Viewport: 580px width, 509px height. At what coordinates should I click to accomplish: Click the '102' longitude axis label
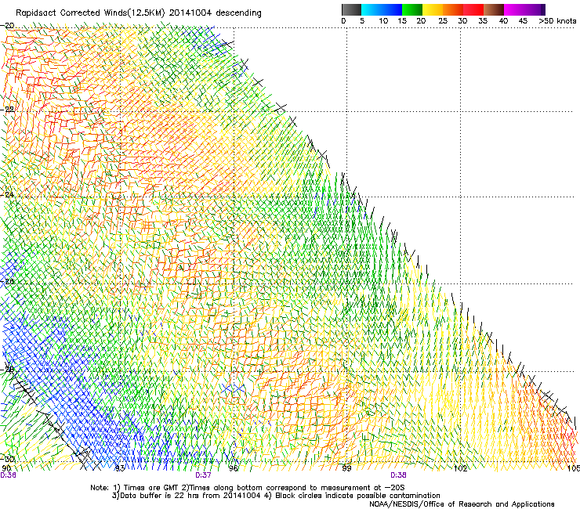tap(460, 468)
